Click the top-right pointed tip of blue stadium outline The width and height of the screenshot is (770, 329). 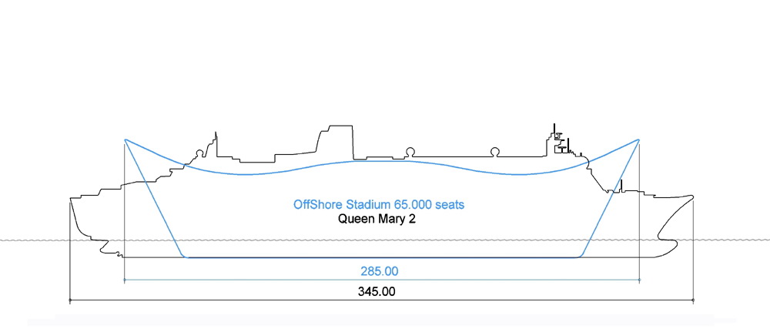click(638, 140)
